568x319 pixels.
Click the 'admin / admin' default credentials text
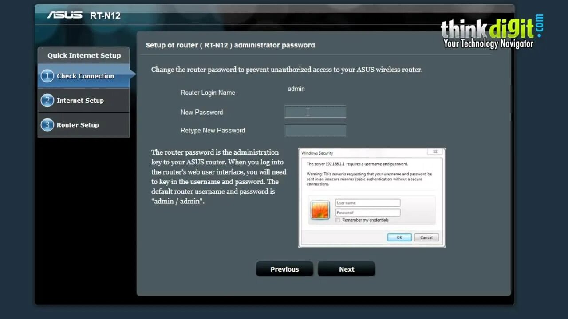coord(178,201)
